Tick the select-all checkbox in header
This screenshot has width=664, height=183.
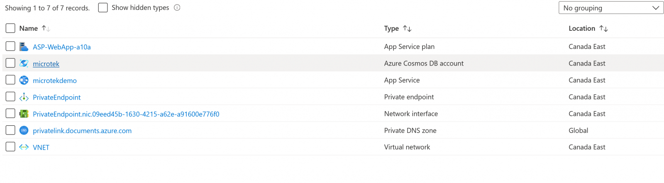tap(10, 28)
